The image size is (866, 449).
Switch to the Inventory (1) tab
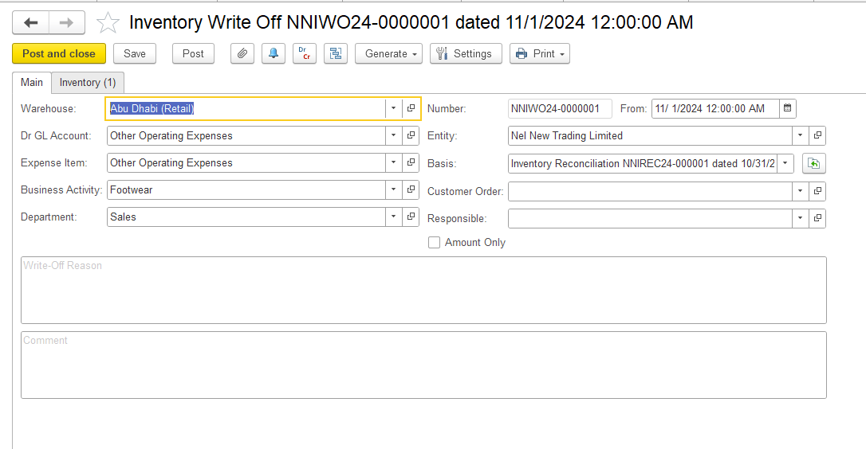(x=88, y=83)
